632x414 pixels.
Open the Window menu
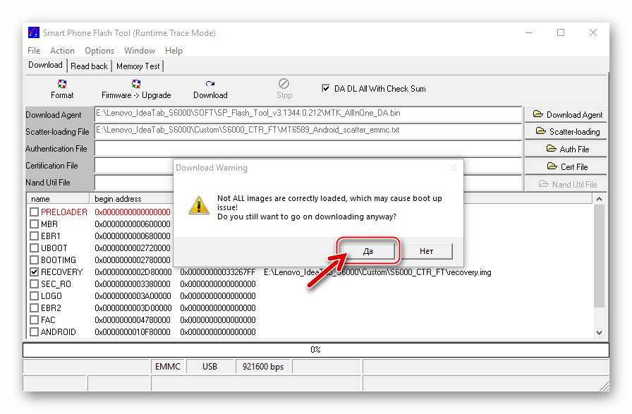click(139, 50)
